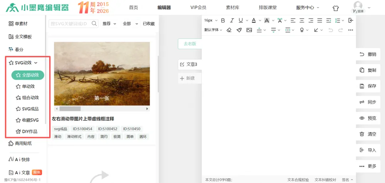Image resolution: width=385 pixels, height=183 pixels.
Task: Click the 导入 import button
Action: click(x=368, y=150)
